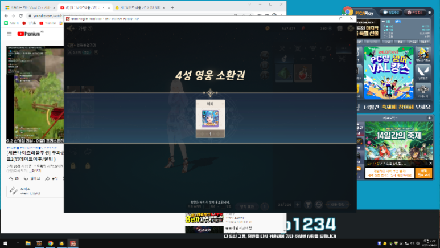Reload the YouTube page in Chrome
This screenshot has width=440, height=248.
tap(20, 16)
